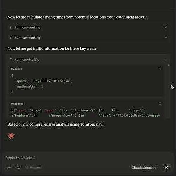176x176 pixels.
Task: Enable the Research mode button
Action: click(x=34, y=167)
